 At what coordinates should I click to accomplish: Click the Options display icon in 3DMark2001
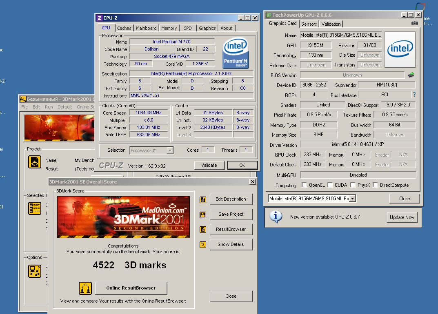(x=35, y=271)
